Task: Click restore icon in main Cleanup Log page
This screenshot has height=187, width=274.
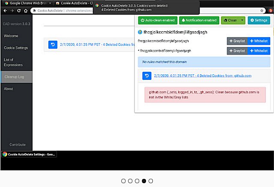Action: [53, 44]
